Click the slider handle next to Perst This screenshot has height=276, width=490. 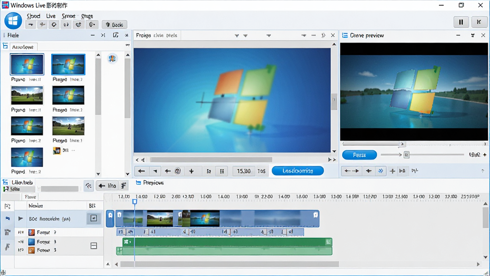coord(406,155)
